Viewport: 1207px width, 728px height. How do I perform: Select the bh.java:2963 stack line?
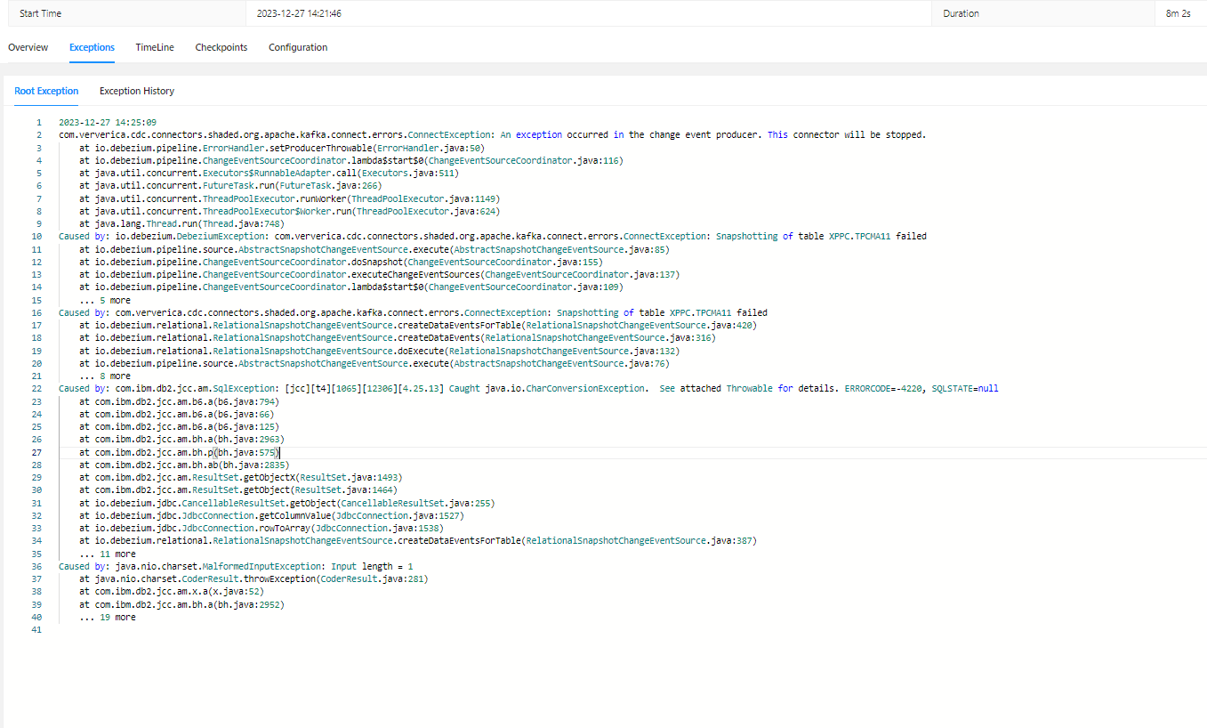point(181,440)
